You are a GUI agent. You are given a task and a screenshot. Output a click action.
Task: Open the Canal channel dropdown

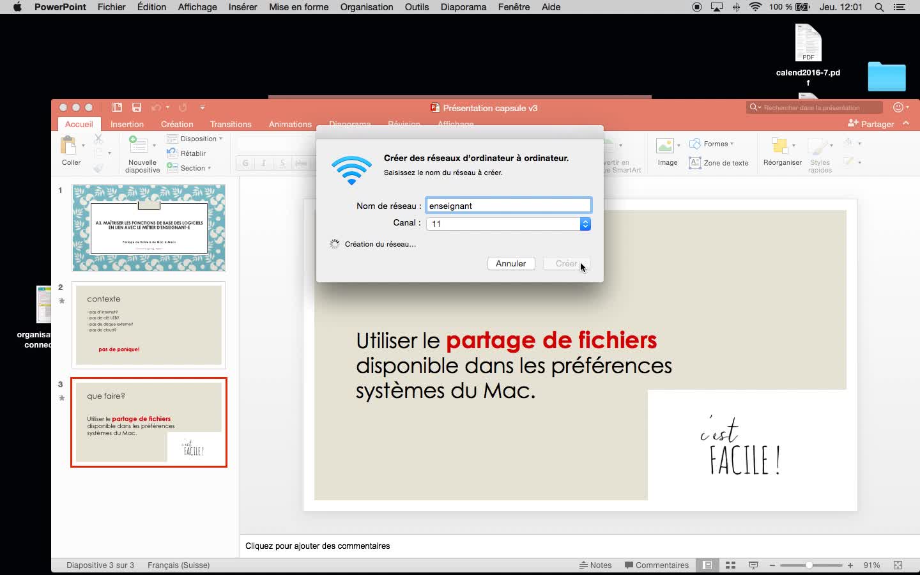coord(585,224)
